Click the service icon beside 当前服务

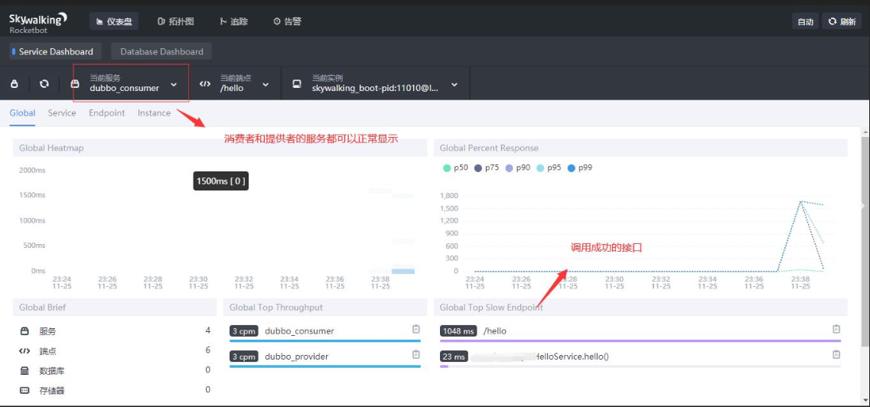(76, 83)
